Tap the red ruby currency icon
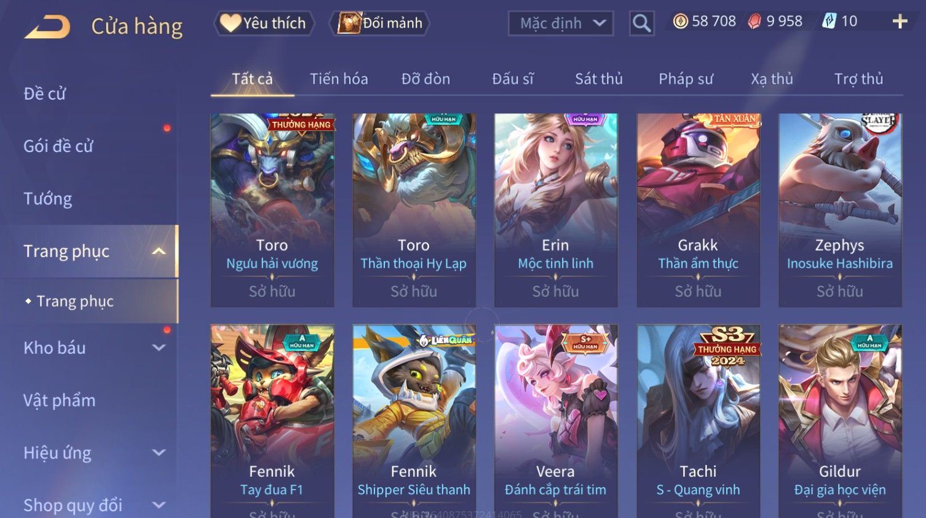Viewport: 926px width, 518px height. coord(754,22)
